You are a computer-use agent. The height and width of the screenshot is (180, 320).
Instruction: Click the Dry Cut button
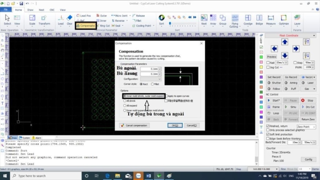308,107
